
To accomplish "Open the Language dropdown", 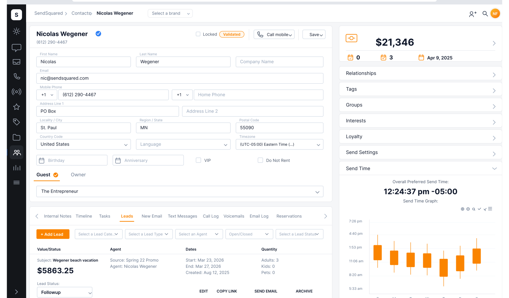I will tap(183, 144).
